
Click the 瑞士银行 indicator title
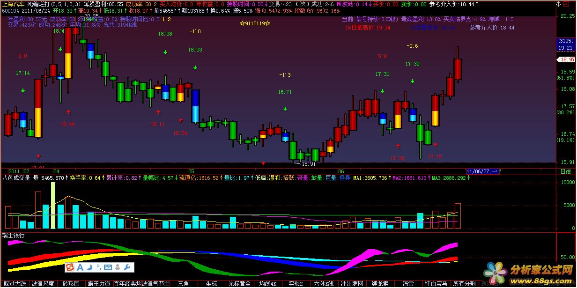[x=13, y=235]
